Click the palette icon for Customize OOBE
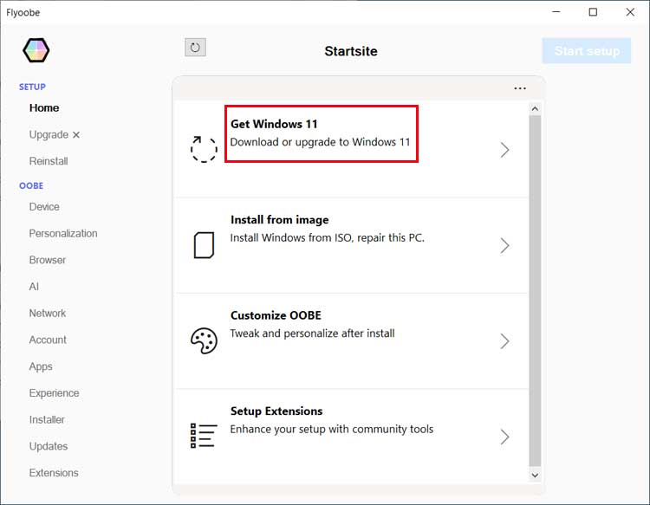Viewport: 650px width, 505px height. (x=204, y=340)
